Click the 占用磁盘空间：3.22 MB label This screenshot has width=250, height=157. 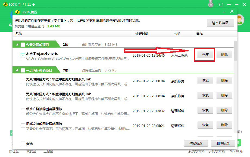click(100, 45)
